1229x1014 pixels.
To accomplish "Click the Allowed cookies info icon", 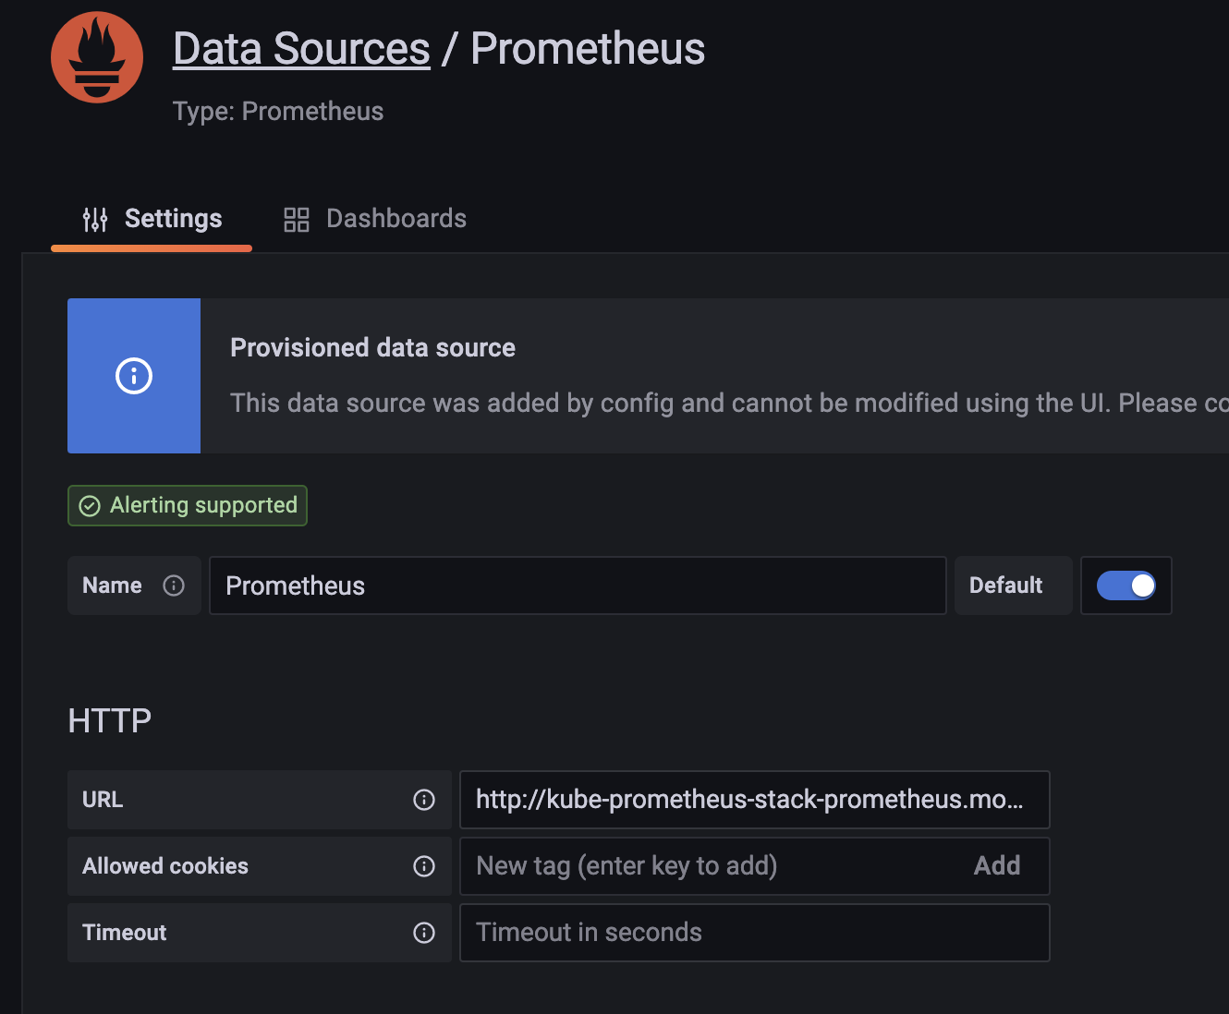I will (424, 866).
